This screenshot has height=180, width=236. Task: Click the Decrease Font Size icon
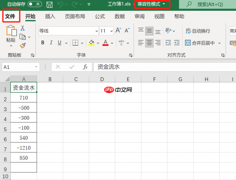point(127,30)
